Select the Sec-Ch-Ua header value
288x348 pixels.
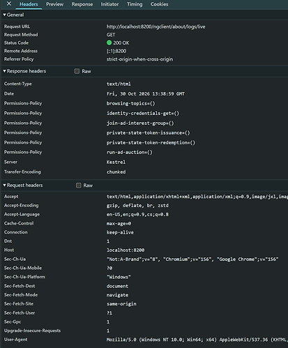(192, 259)
